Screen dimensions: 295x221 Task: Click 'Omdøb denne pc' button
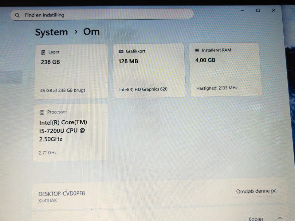click(x=256, y=191)
